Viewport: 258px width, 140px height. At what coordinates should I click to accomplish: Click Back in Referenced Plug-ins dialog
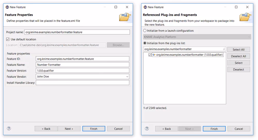pyautogui.click(x=166, y=129)
